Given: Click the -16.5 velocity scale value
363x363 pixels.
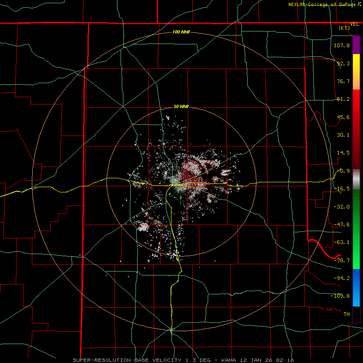Looking at the screenshot, I should click(x=342, y=189).
